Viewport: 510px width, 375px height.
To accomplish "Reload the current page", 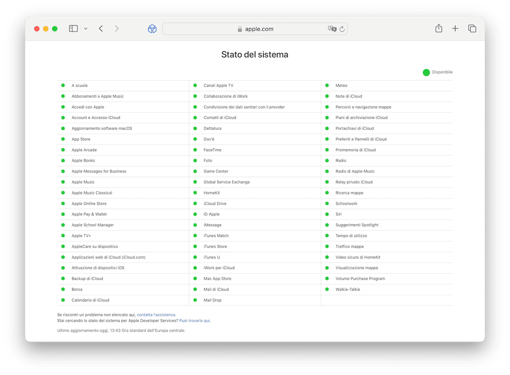I will (342, 29).
